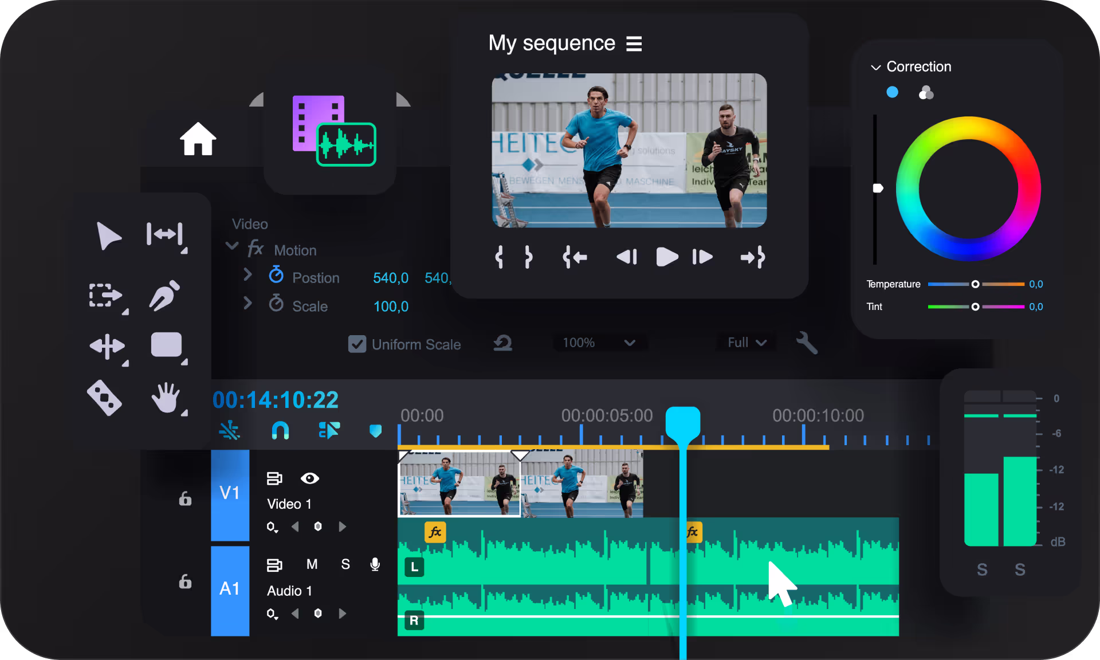Select the Hand tool

[x=166, y=398]
